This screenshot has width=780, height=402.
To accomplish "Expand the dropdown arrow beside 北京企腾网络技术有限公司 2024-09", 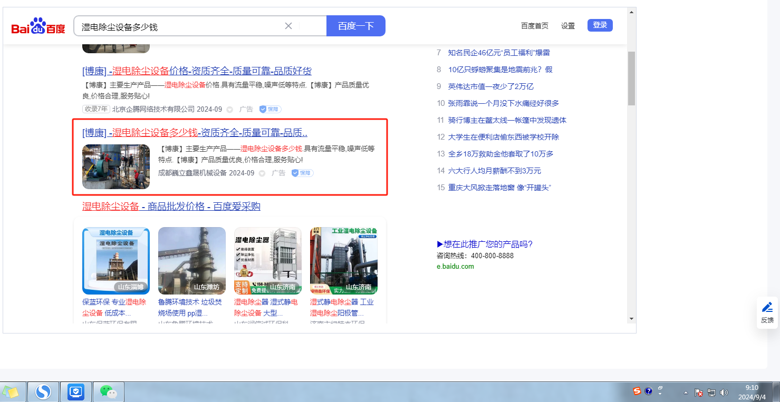I will click(229, 110).
